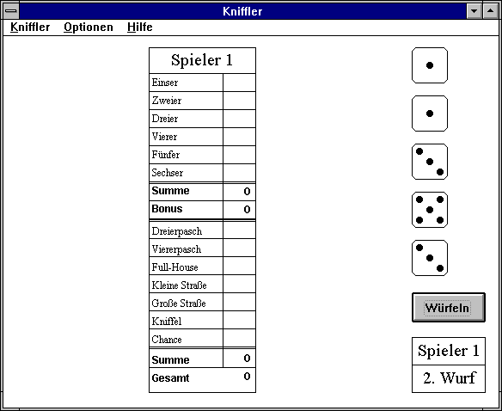Image resolution: width=502 pixels, height=411 pixels.
Task: Score the roll in the Einser field
Action: [x=239, y=83]
